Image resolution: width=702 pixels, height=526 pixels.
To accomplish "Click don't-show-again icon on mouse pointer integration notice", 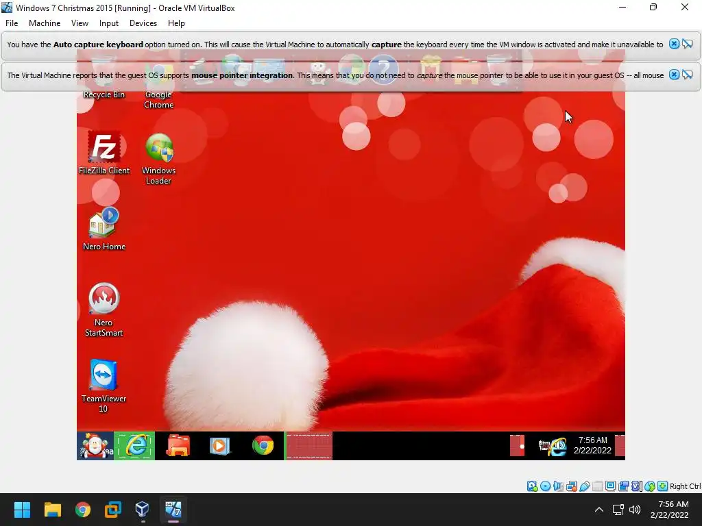I will point(687,75).
